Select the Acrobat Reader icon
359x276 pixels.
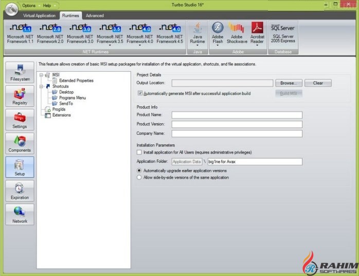pos(257,28)
